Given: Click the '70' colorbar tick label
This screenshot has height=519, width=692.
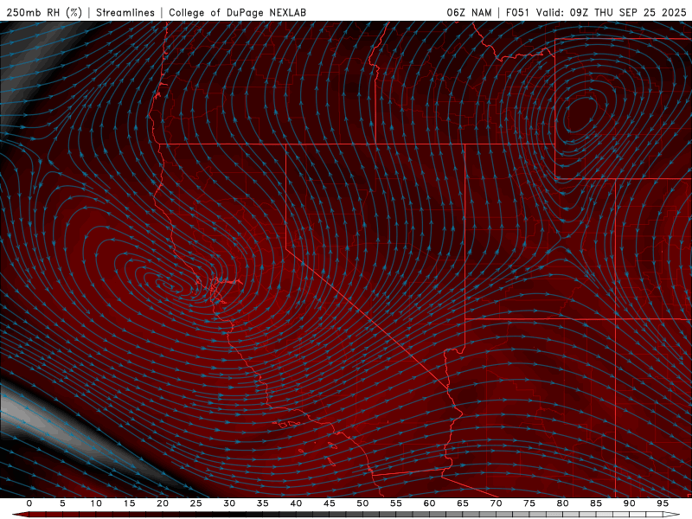Looking at the screenshot, I should click(496, 503).
